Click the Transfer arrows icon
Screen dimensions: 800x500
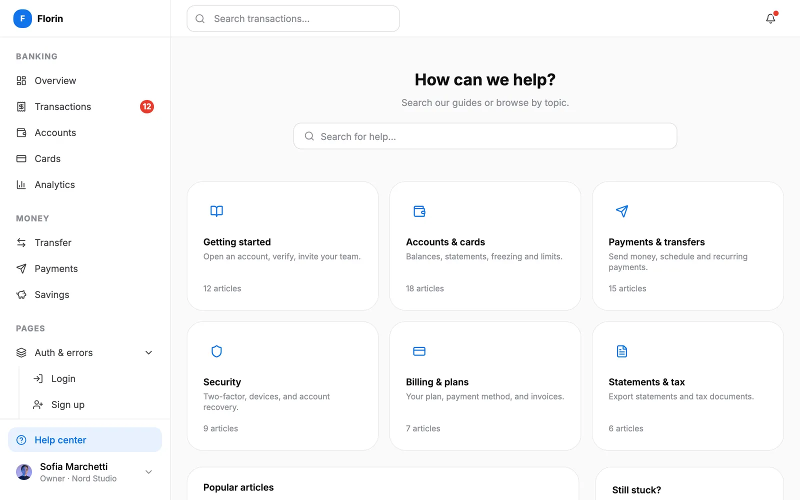click(x=21, y=242)
